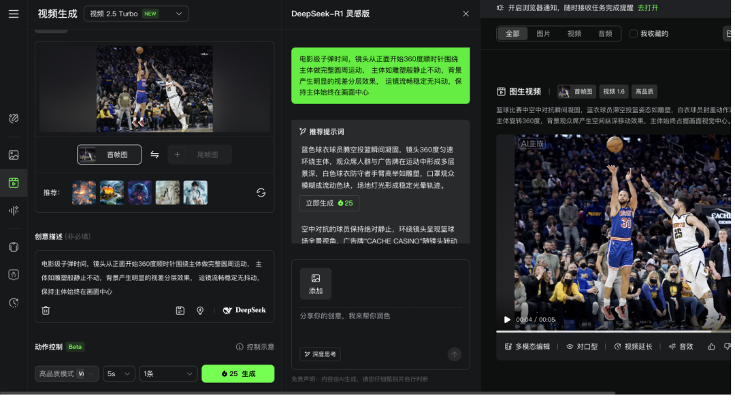Toggle the 我收藏的 checkbox

click(x=634, y=33)
